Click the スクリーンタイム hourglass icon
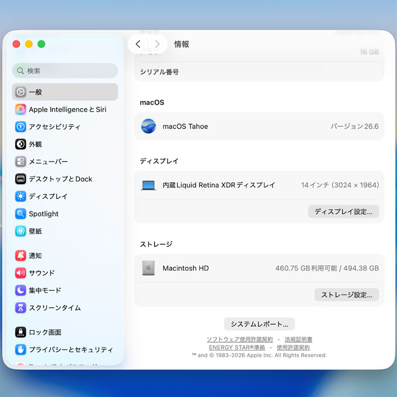 (21, 308)
